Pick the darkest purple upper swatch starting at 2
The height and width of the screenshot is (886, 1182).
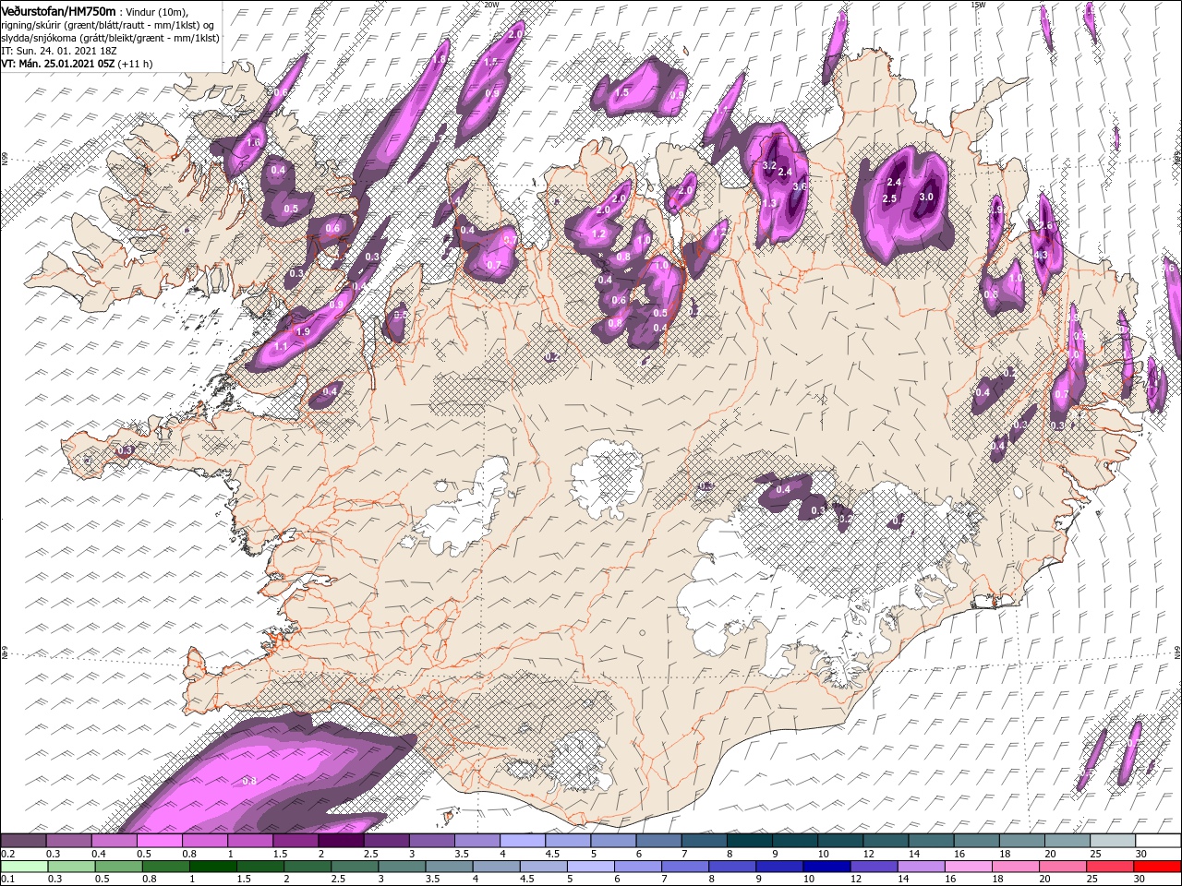click(x=341, y=841)
